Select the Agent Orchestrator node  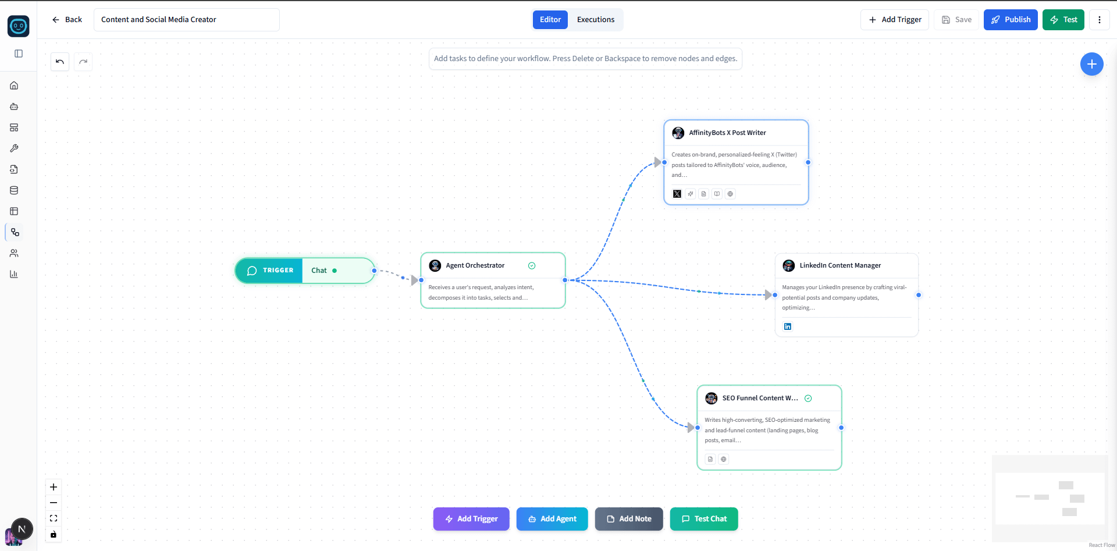click(x=493, y=280)
